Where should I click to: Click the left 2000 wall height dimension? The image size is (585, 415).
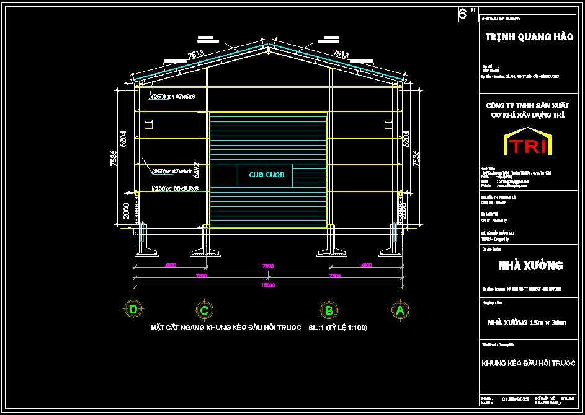pos(126,211)
